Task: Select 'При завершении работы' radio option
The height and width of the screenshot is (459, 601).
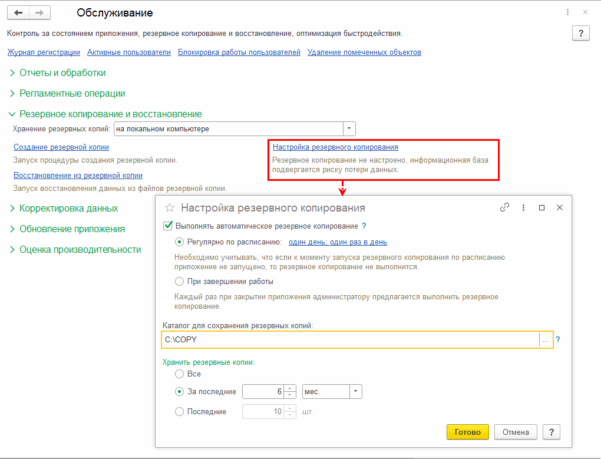Action: (x=180, y=282)
